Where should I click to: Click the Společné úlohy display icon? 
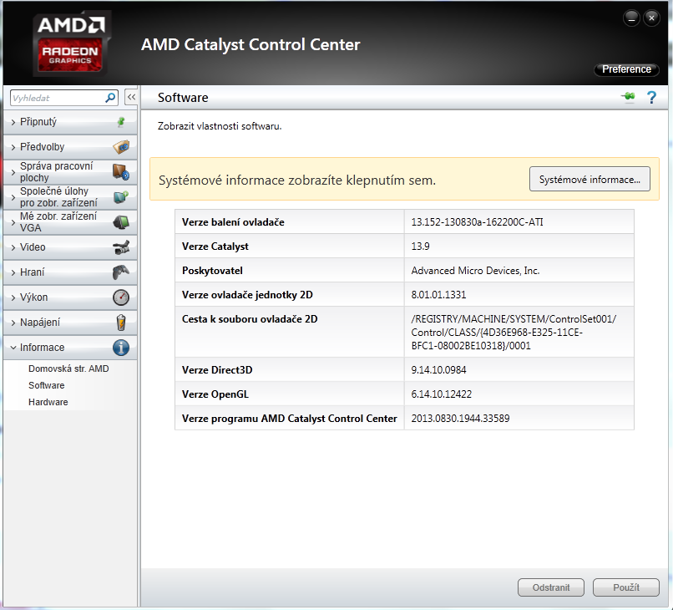(x=121, y=196)
